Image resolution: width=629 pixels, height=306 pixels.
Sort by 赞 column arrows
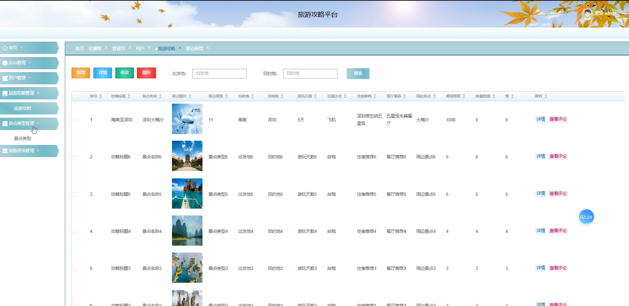[512, 96]
